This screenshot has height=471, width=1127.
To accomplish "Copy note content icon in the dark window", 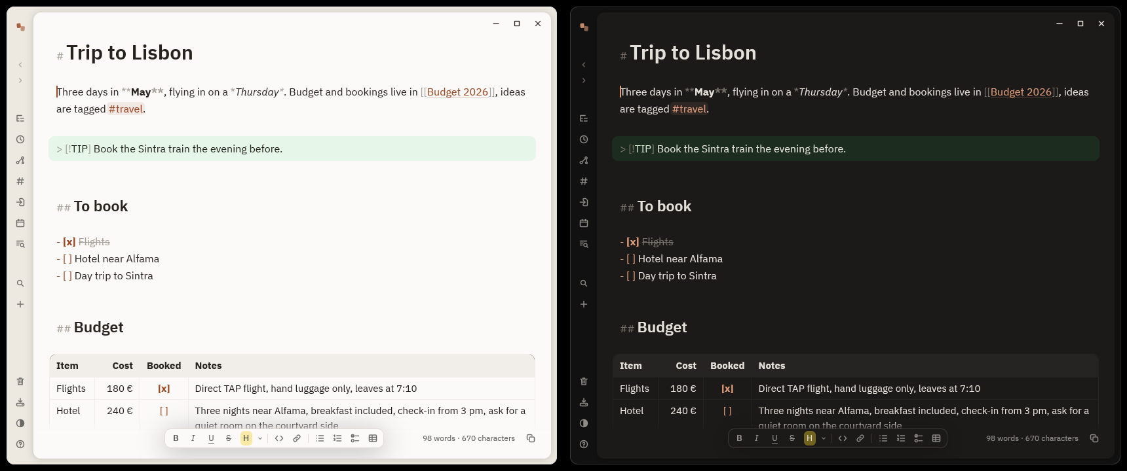I will 1094,438.
